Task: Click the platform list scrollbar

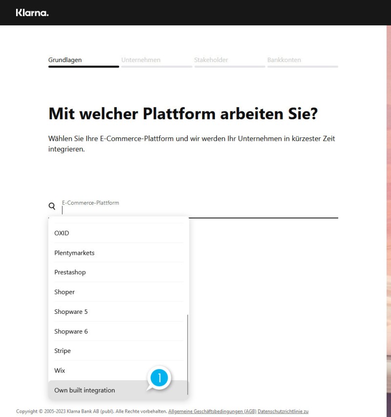Action: (x=188, y=352)
